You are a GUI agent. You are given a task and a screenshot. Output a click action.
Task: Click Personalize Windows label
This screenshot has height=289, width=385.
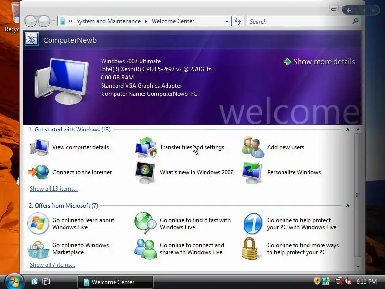point(294,172)
